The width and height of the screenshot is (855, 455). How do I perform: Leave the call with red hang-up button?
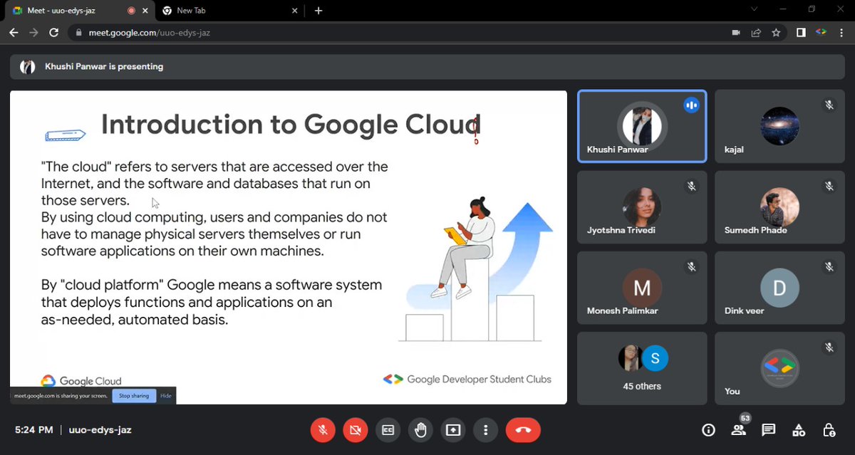[x=523, y=430]
